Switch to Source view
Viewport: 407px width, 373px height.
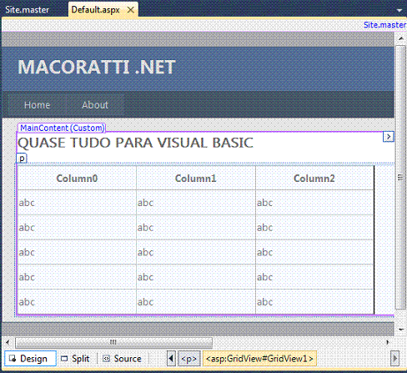[122, 359]
